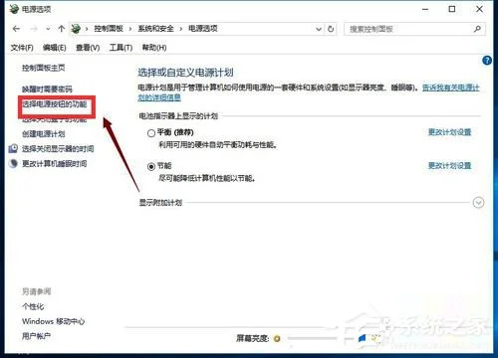The image size is (498, 358).
Task: Open the address bar history dropdown
Action: pos(319,29)
